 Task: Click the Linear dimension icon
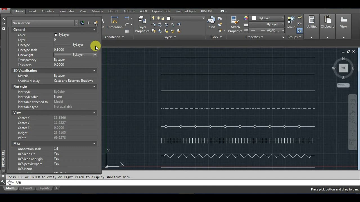[x=127, y=18]
